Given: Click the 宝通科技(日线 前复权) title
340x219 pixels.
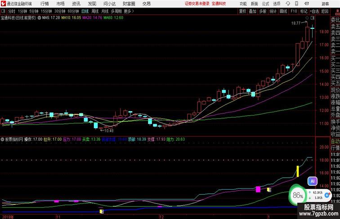Looking at the screenshot, I should [x=18, y=18].
